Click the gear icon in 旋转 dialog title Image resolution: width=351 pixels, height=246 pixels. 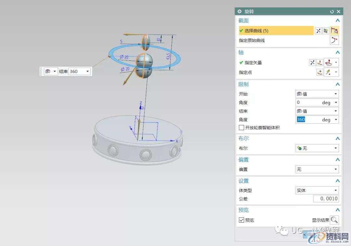coord(240,12)
